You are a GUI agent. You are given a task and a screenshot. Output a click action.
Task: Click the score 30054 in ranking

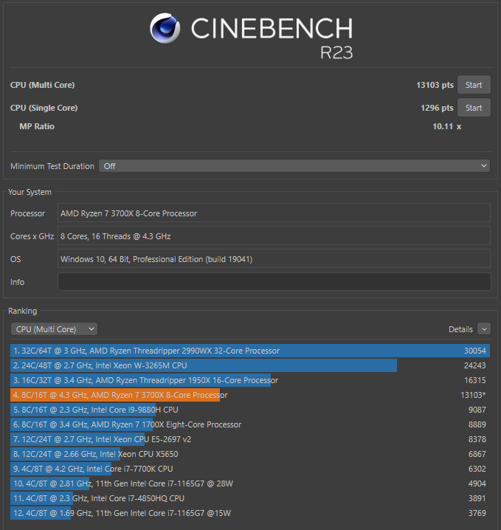tap(475, 351)
